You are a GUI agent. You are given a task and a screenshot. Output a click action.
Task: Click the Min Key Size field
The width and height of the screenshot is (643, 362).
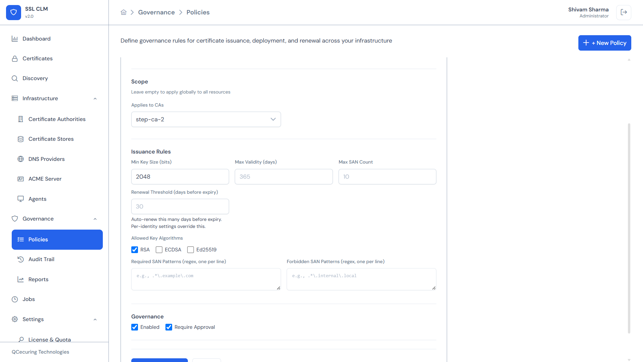point(180,177)
